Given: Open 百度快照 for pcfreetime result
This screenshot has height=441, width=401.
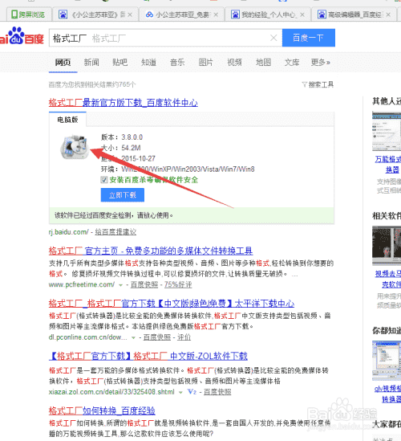Looking at the screenshot, I should click(144, 284).
